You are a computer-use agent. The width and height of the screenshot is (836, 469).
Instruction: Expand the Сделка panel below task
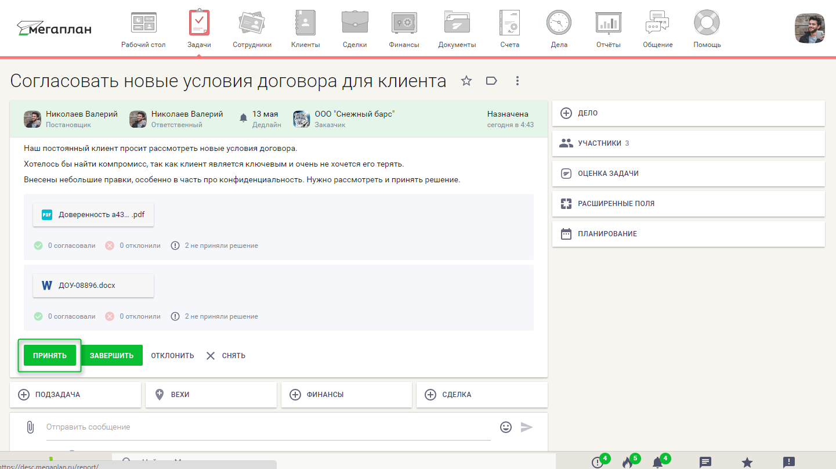pyautogui.click(x=482, y=395)
